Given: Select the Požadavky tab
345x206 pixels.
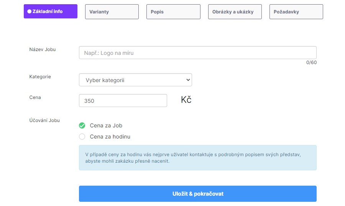Looking at the screenshot, I should click(x=296, y=12).
